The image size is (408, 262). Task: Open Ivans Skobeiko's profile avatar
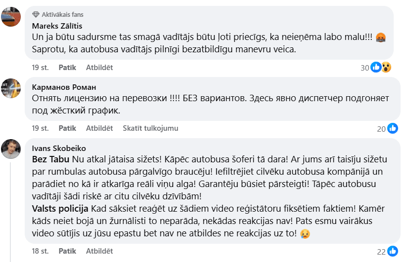(x=11, y=149)
